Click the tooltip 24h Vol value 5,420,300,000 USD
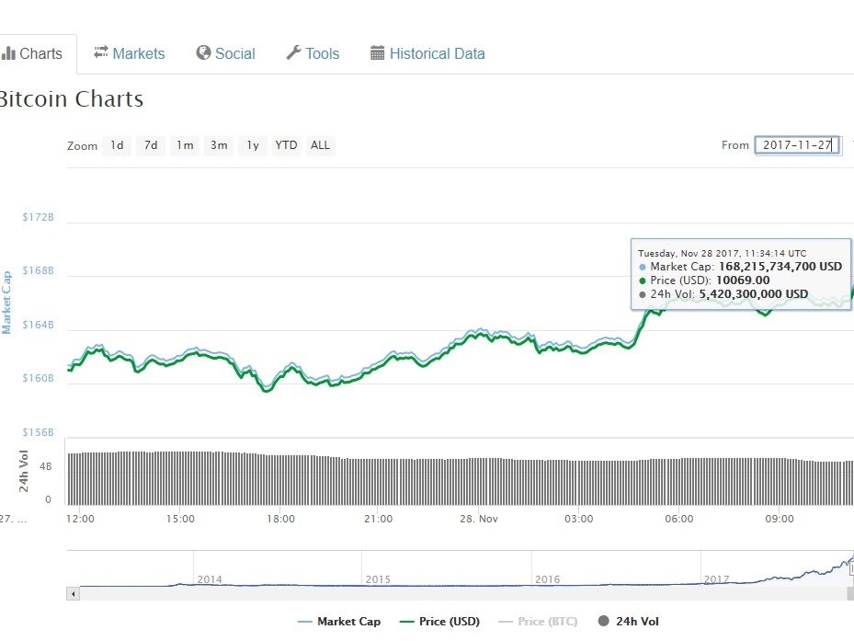The width and height of the screenshot is (854, 641). pos(754,293)
